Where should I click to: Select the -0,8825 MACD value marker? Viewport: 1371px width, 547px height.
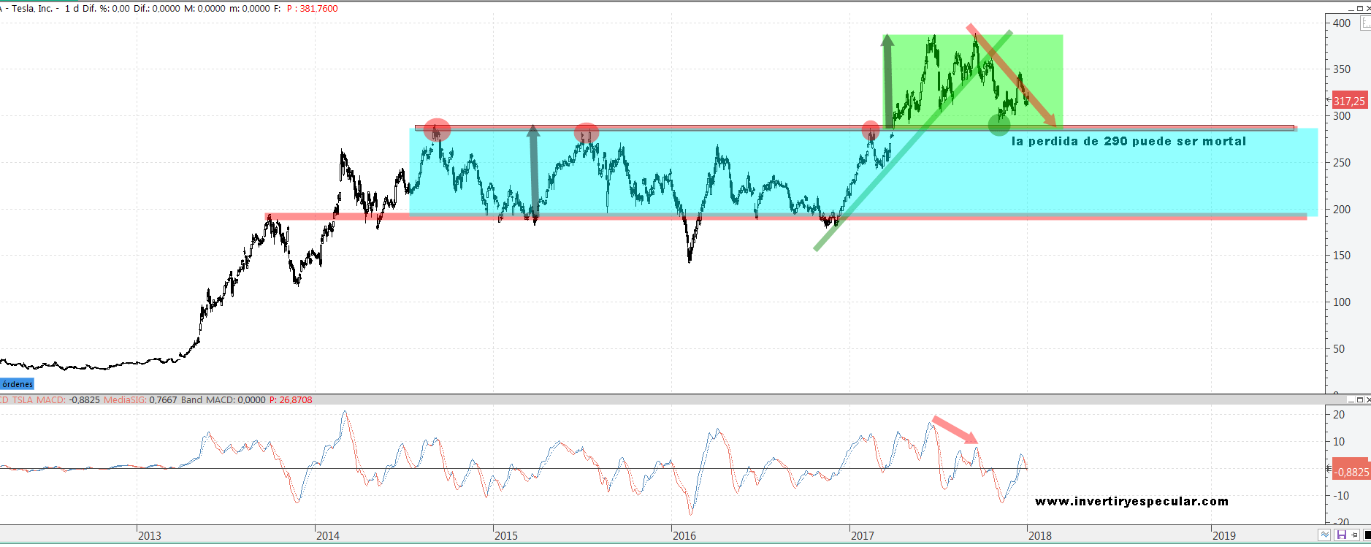click(x=1351, y=472)
